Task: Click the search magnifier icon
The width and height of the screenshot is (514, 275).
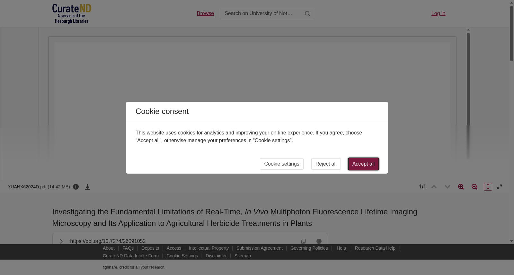Action: (x=307, y=13)
